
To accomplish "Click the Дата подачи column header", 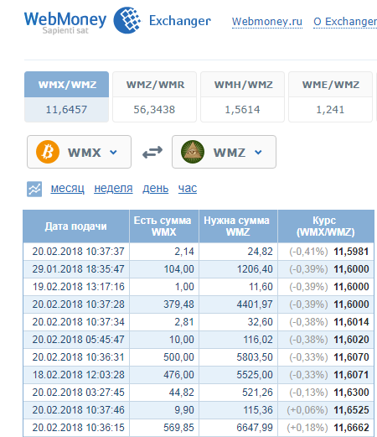I will coord(76,226).
